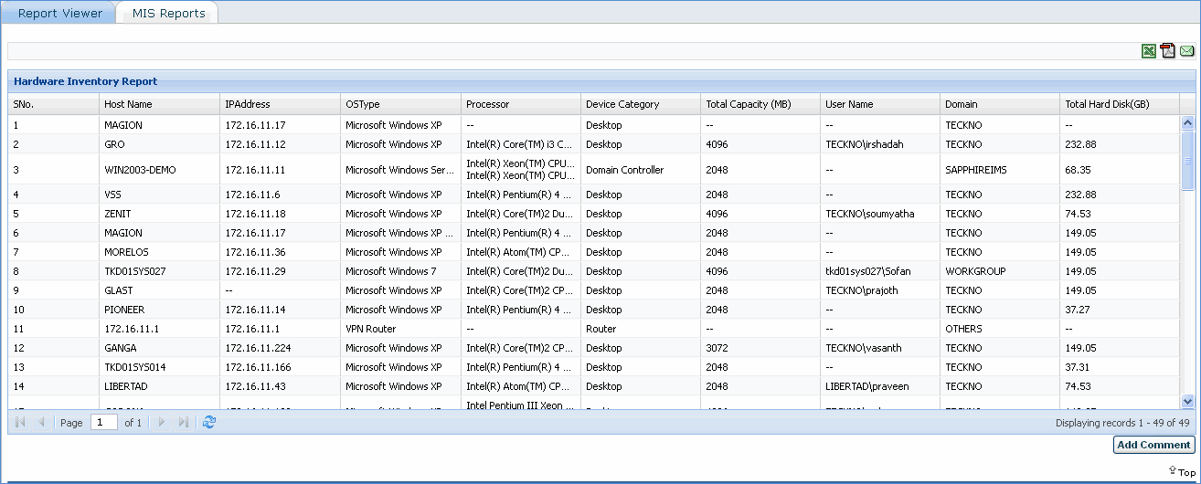The height and width of the screenshot is (484, 1201).
Task: Export report as PDF
Action: point(1168,51)
